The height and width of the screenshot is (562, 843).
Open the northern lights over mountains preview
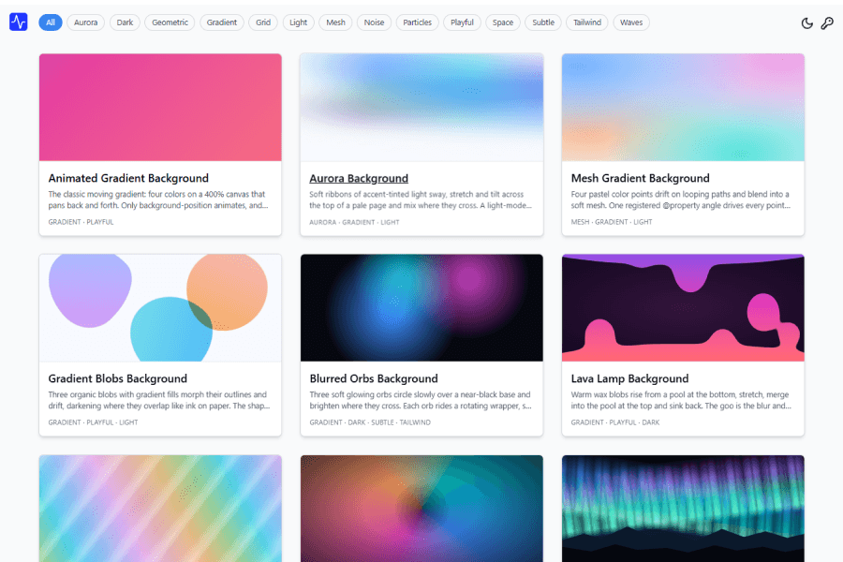coord(683,509)
